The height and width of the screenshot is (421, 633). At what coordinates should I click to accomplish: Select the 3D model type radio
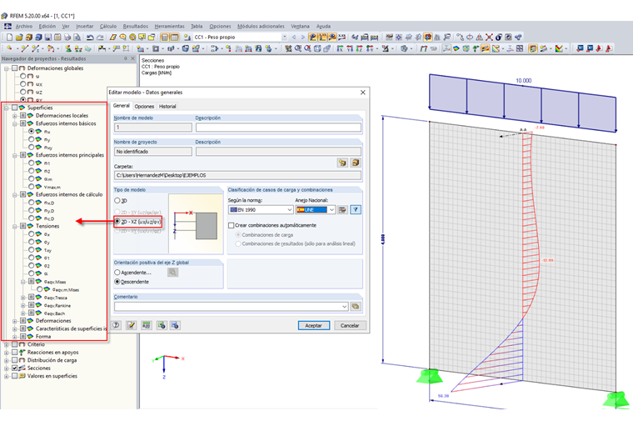117,201
